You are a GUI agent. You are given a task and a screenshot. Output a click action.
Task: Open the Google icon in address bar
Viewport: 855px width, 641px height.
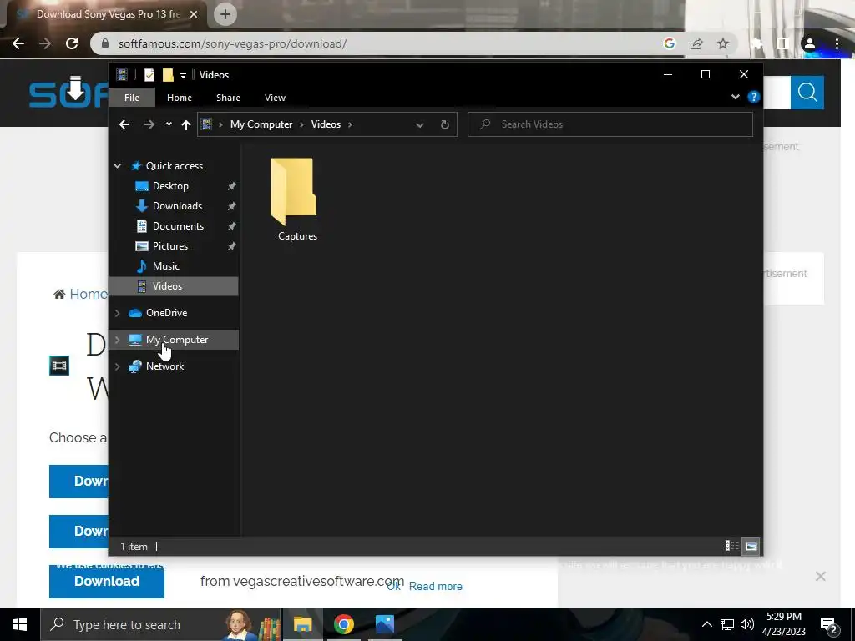670,43
